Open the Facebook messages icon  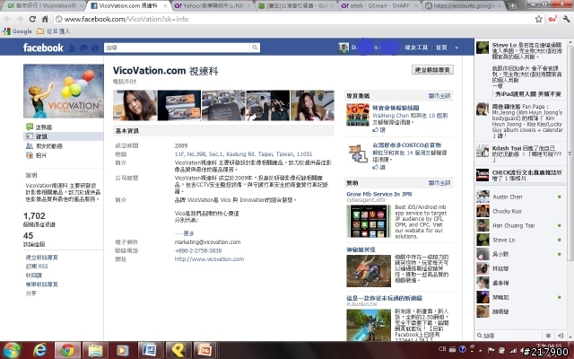coord(83,48)
